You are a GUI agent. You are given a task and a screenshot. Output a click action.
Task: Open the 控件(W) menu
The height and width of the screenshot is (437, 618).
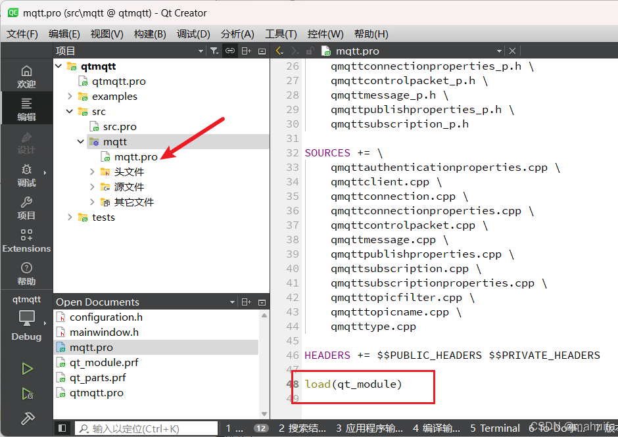pos(325,34)
